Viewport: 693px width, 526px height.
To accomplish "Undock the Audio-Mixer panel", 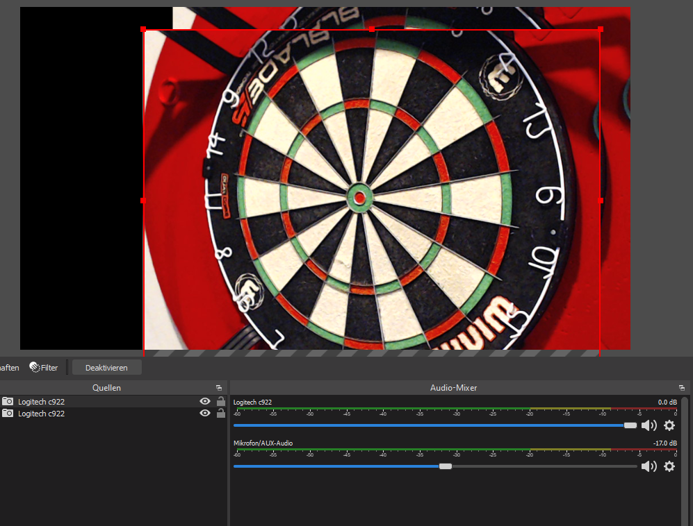I will [x=682, y=388].
